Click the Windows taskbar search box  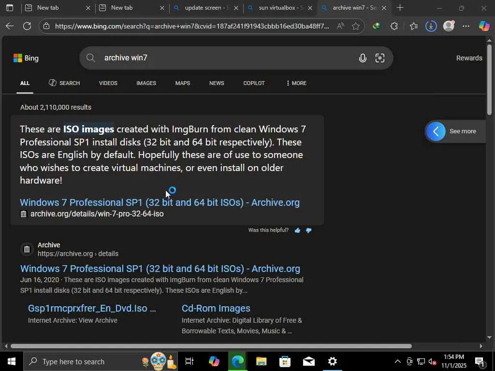[x=101, y=361]
